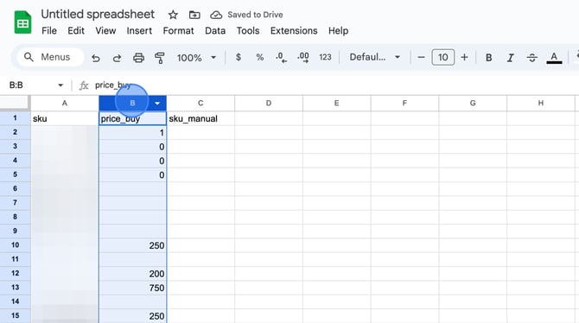579x323 pixels.
Task: Select row 6 header
Action: (x=16, y=189)
